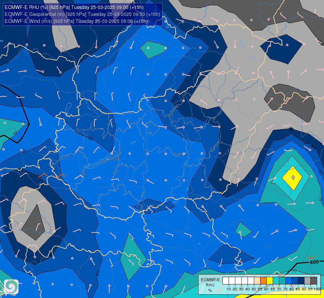The height and width of the screenshot is (298, 324).
Task: Select the orange 55-60 legend swatch
Action: pyautogui.click(x=263, y=281)
